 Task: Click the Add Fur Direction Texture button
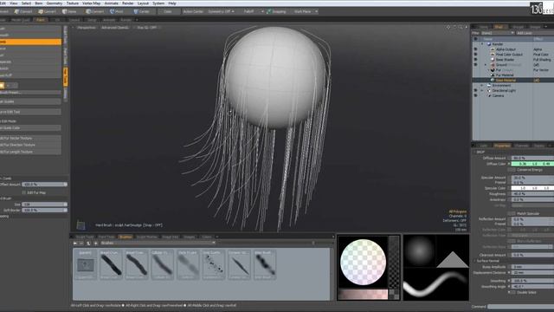coord(30,145)
